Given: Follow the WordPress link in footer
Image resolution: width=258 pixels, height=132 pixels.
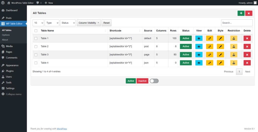Looking at the screenshot, I should pyautogui.click(x=62, y=129).
